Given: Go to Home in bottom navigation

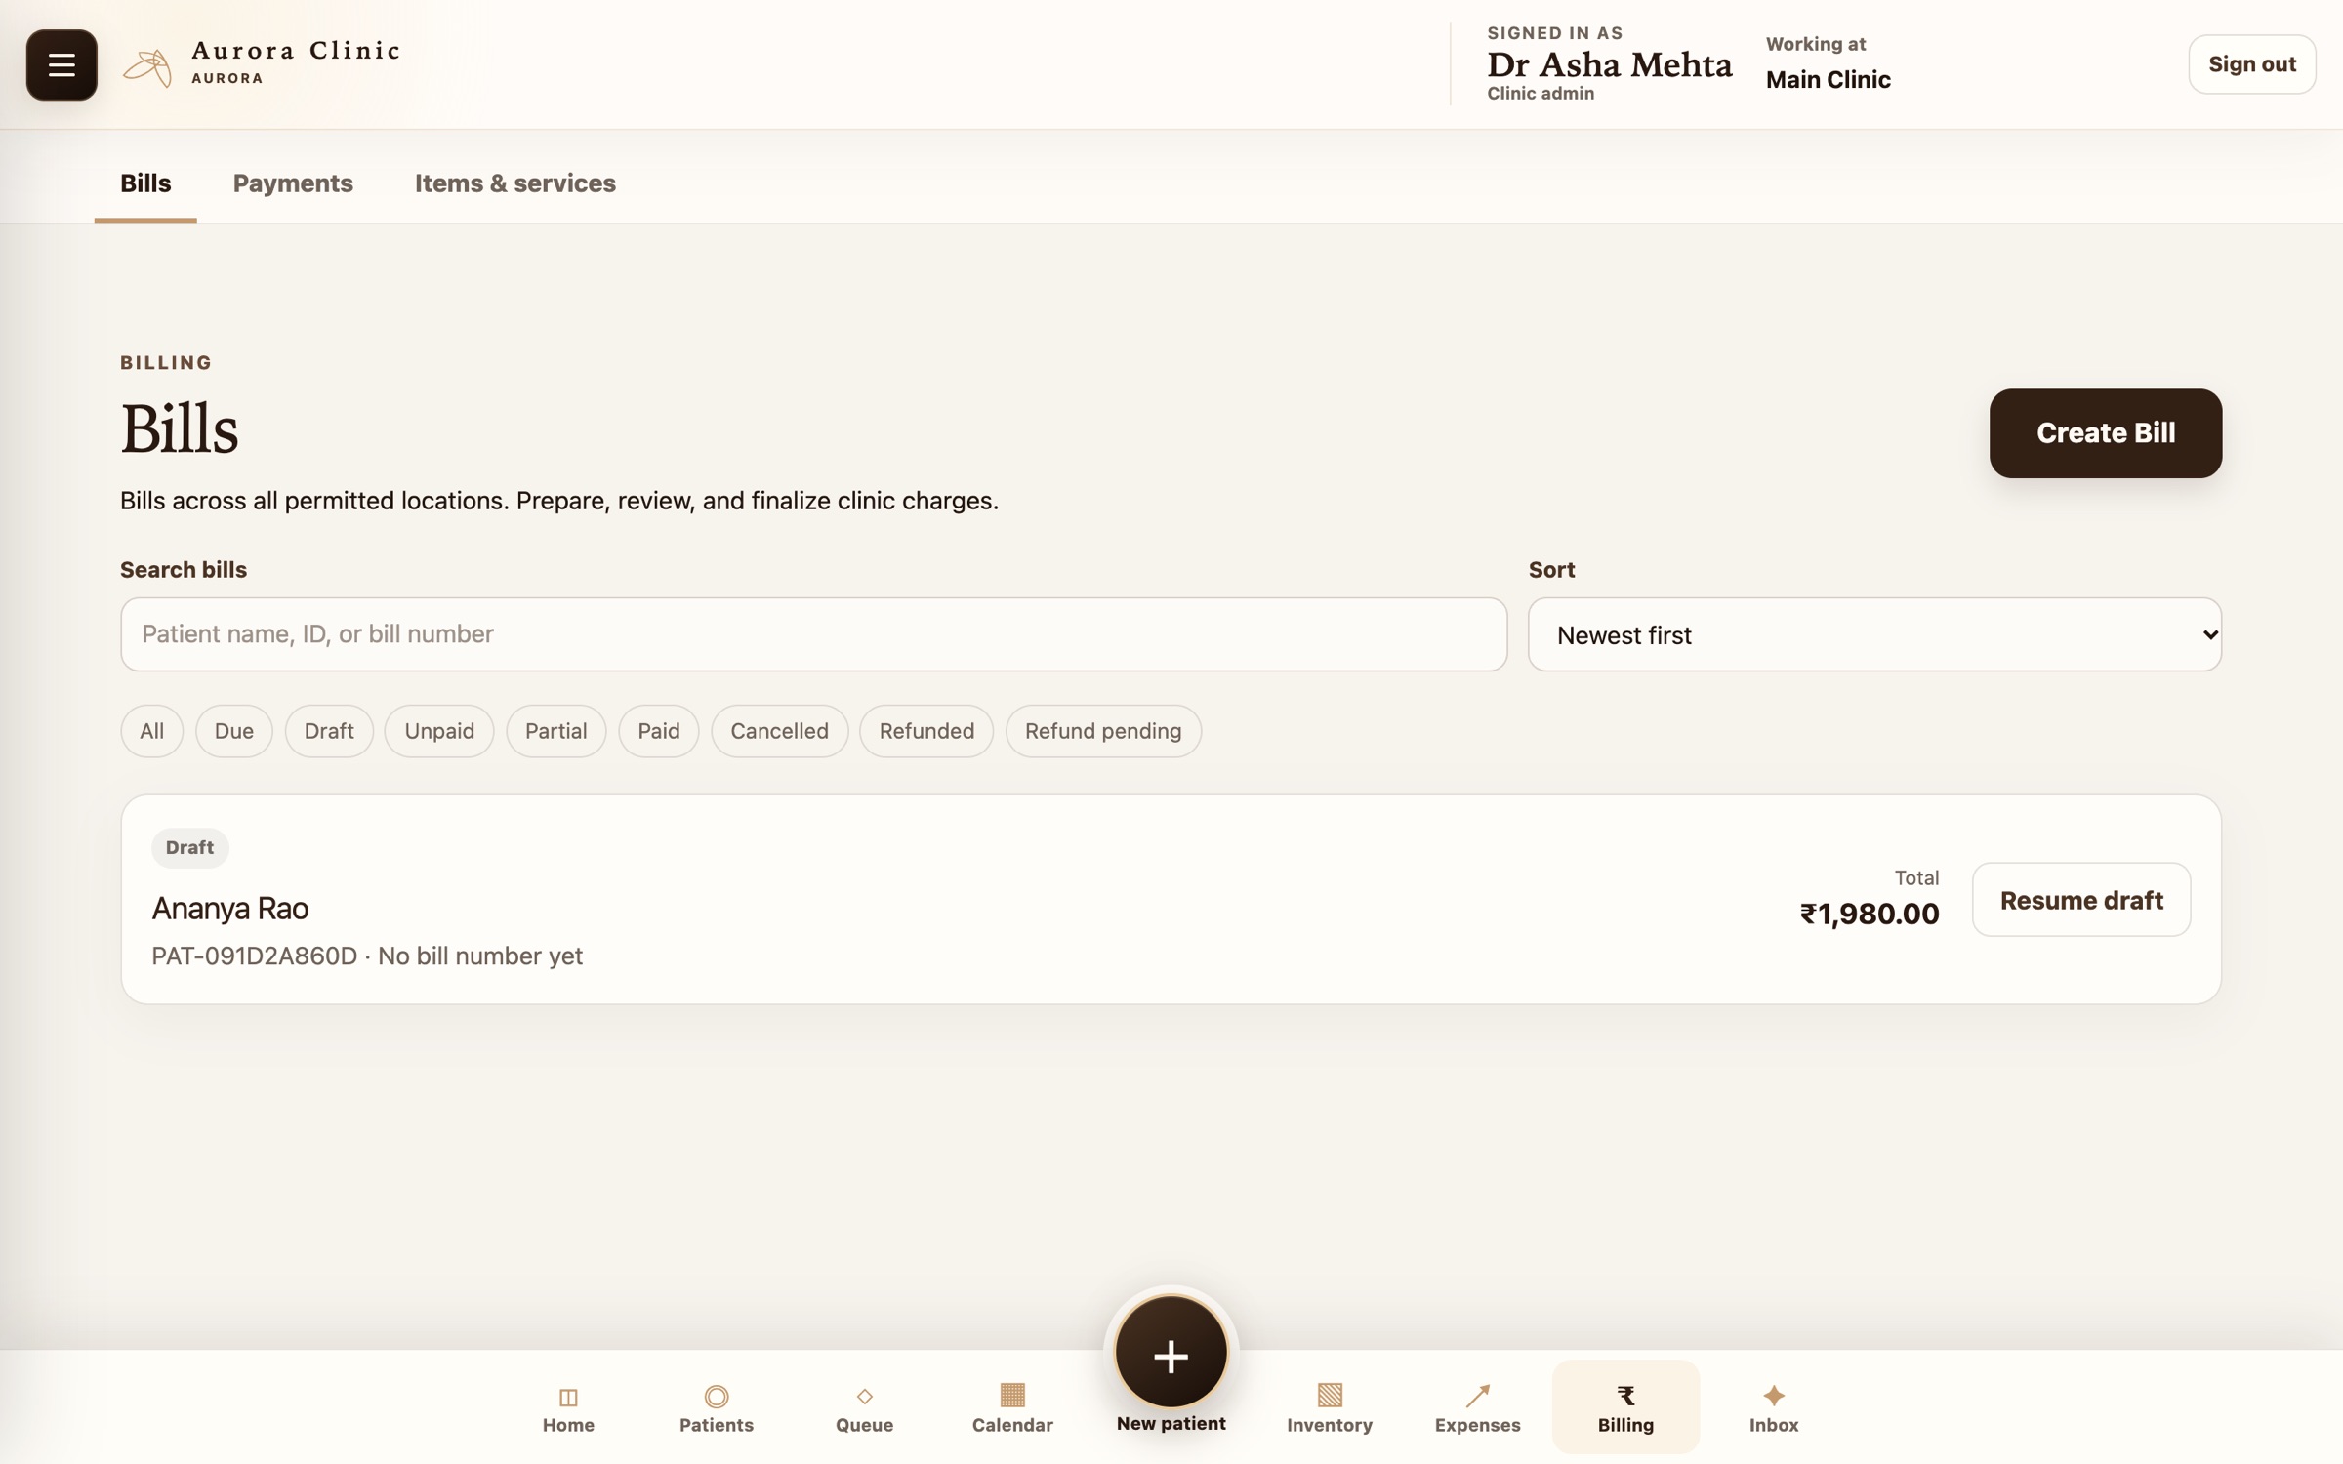Looking at the screenshot, I should 568,1408.
